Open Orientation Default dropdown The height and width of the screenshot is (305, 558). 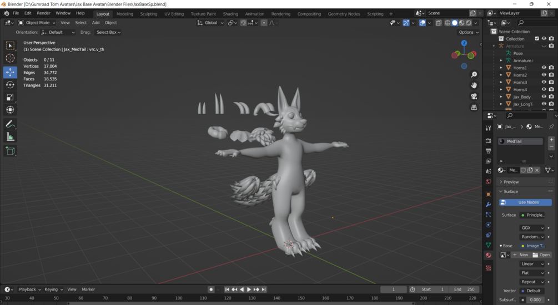pos(58,32)
